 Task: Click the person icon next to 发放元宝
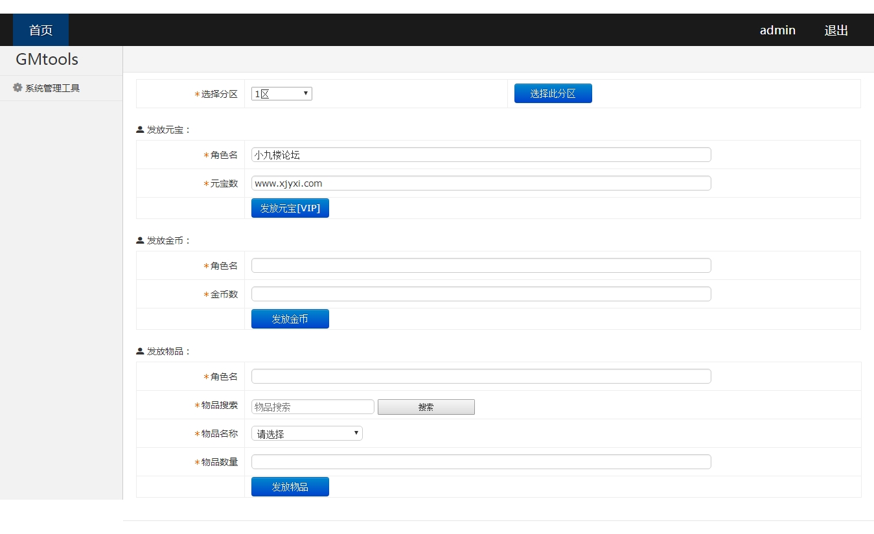(x=140, y=130)
